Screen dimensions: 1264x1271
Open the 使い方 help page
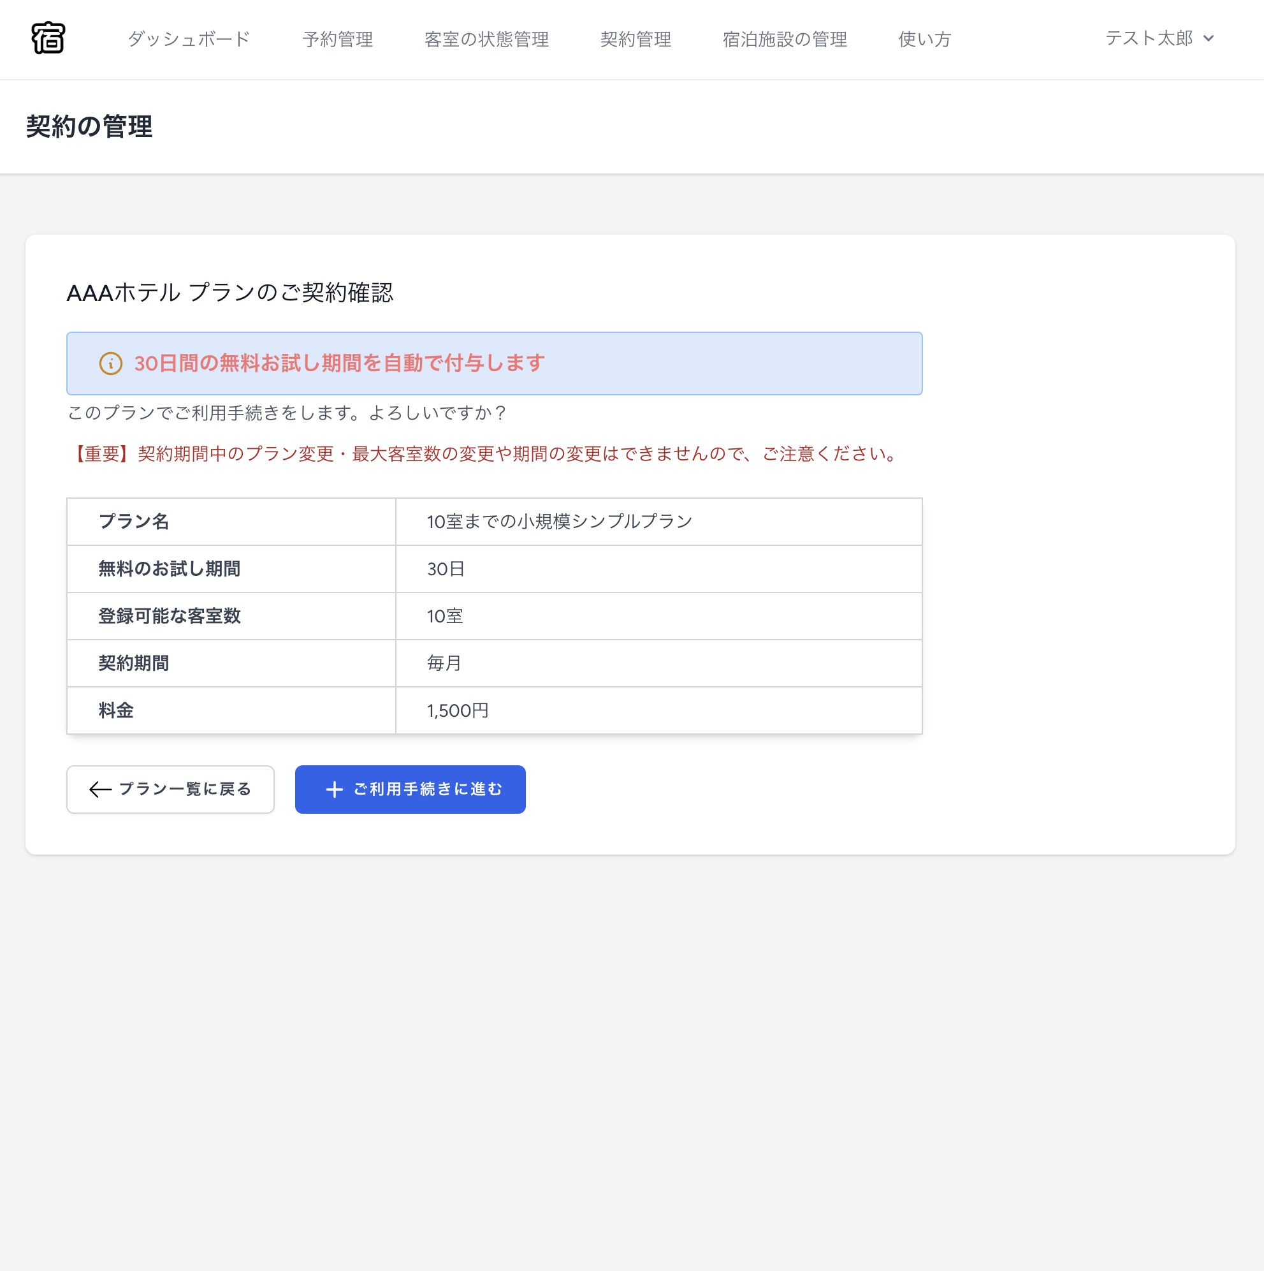coord(924,40)
